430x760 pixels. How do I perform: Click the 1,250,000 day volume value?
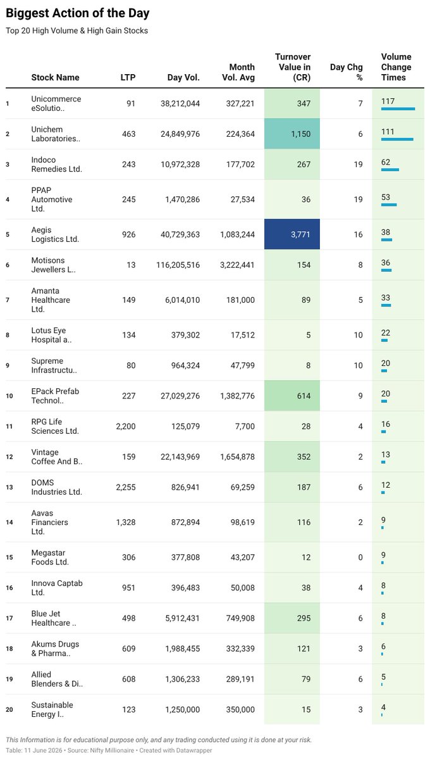pyautogui.click(x=183, y=709)
